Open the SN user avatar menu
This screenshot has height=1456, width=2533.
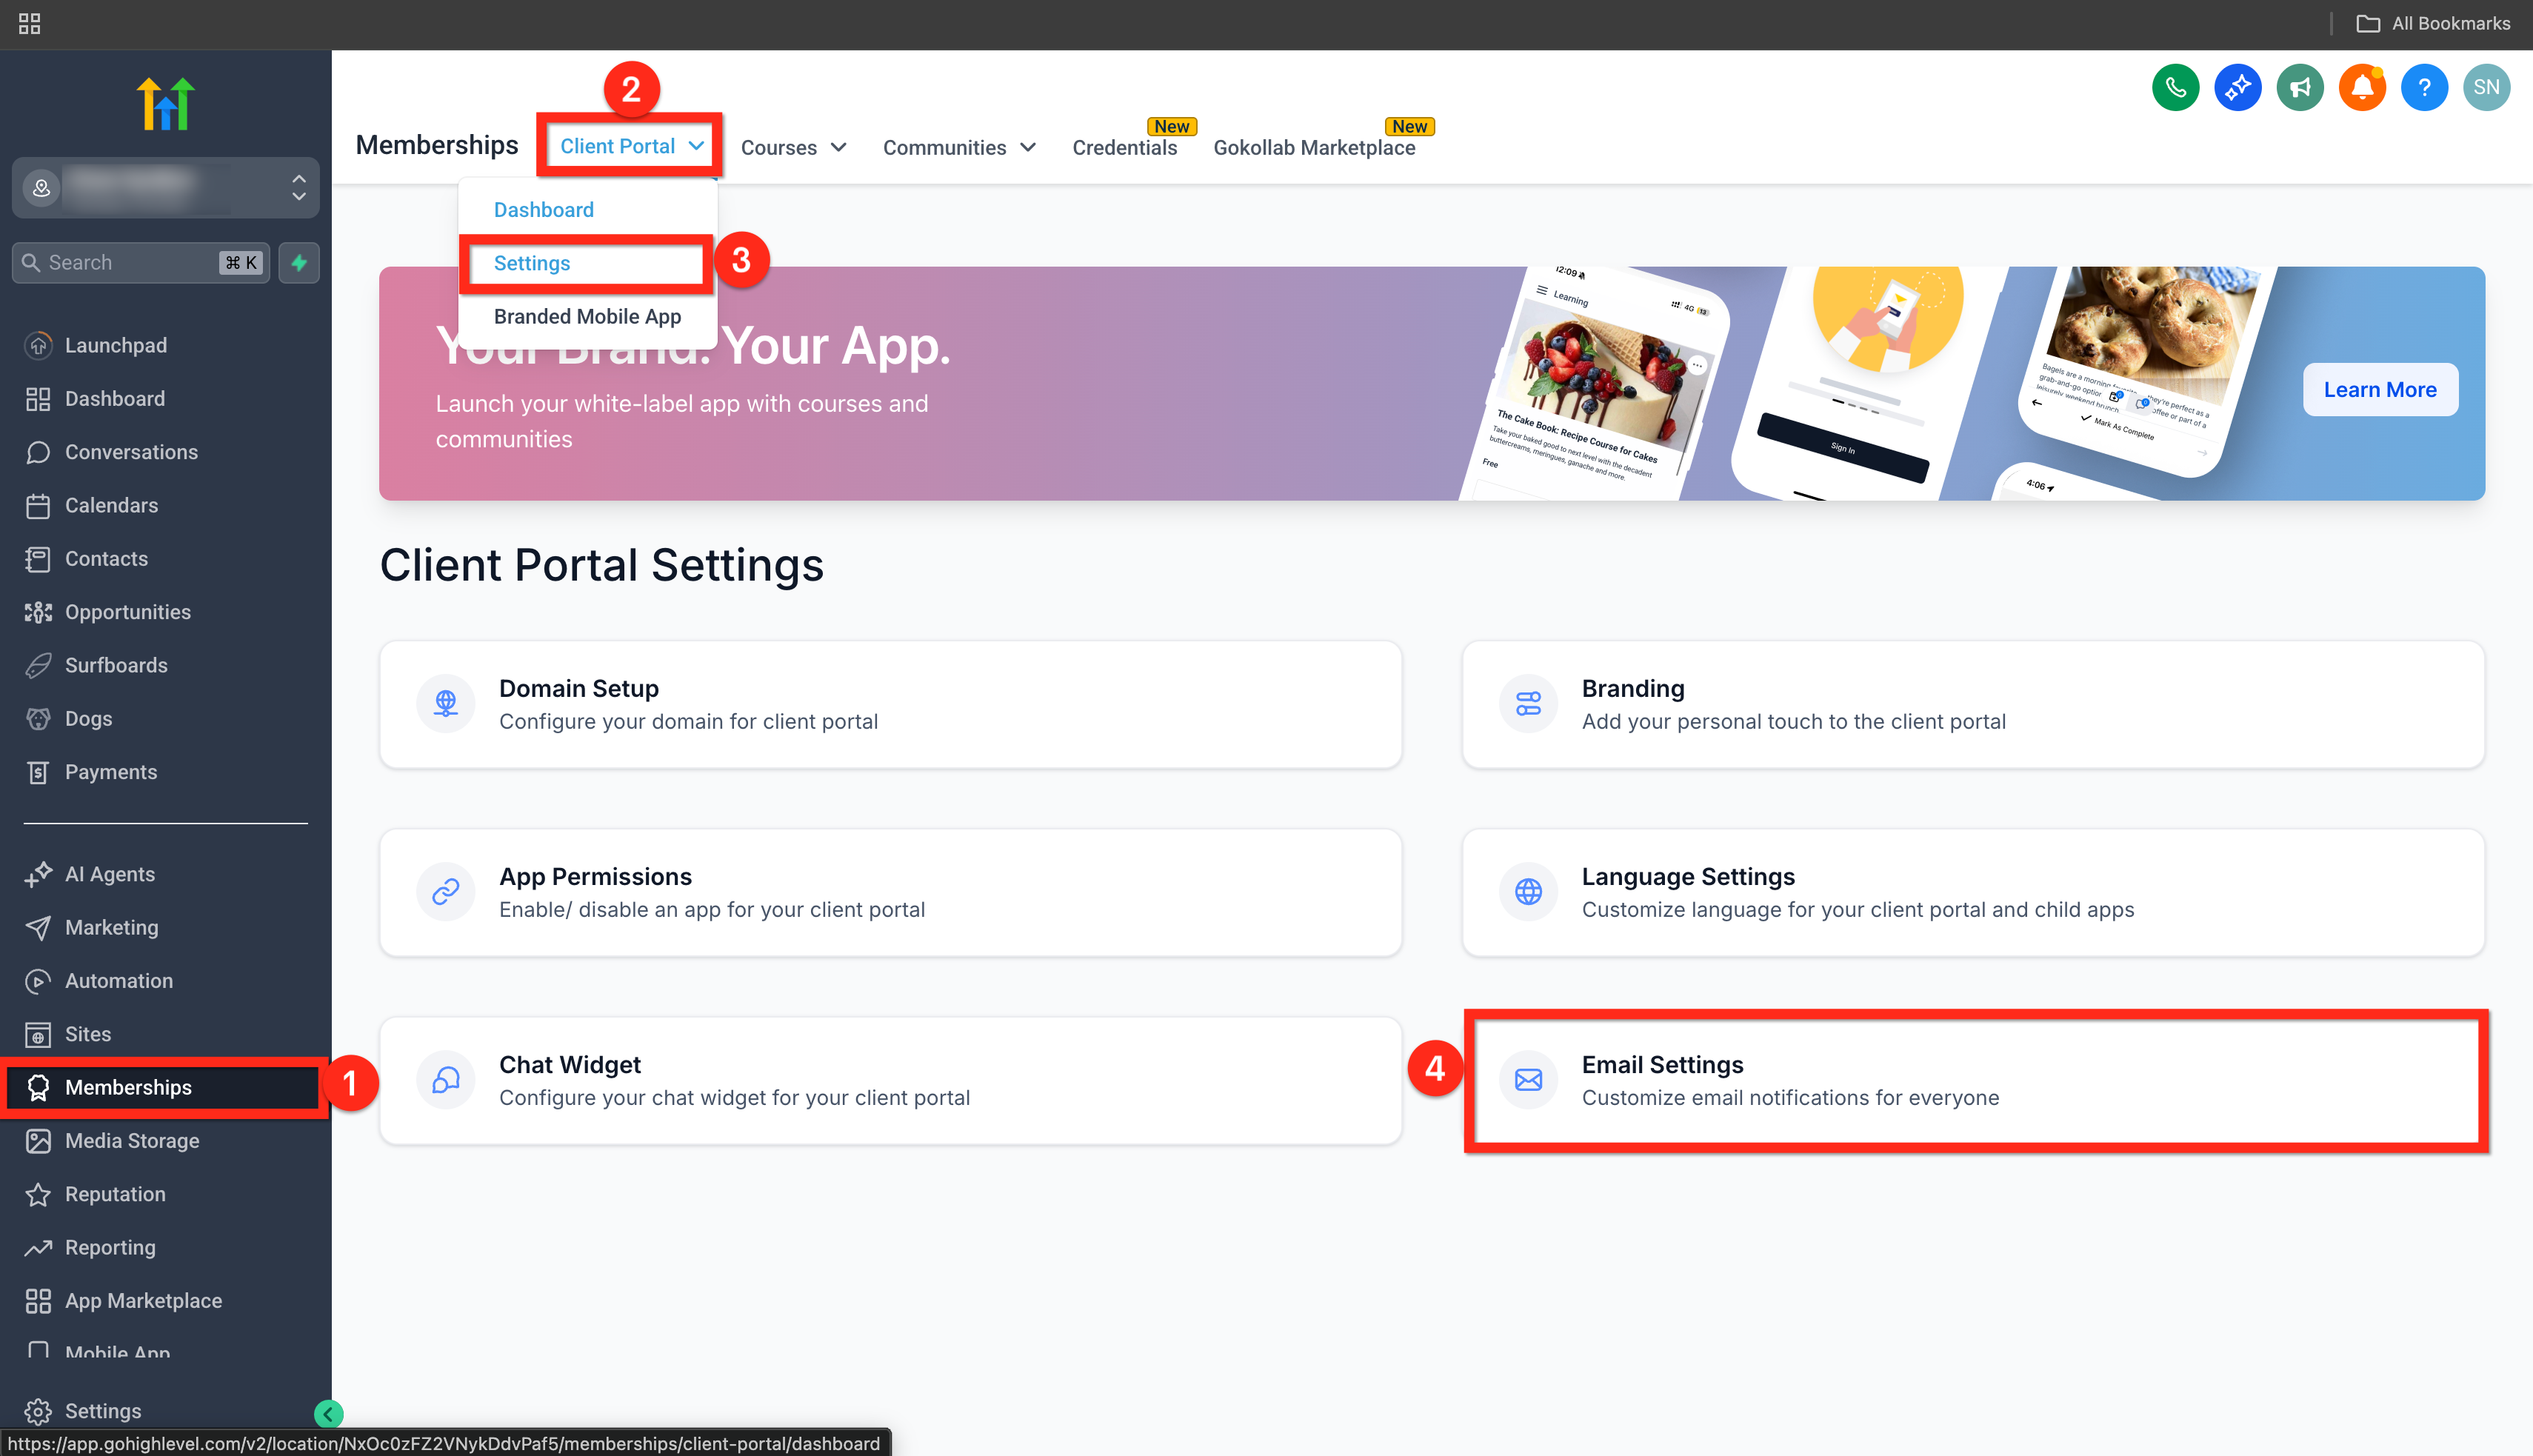coord(2486,88)
